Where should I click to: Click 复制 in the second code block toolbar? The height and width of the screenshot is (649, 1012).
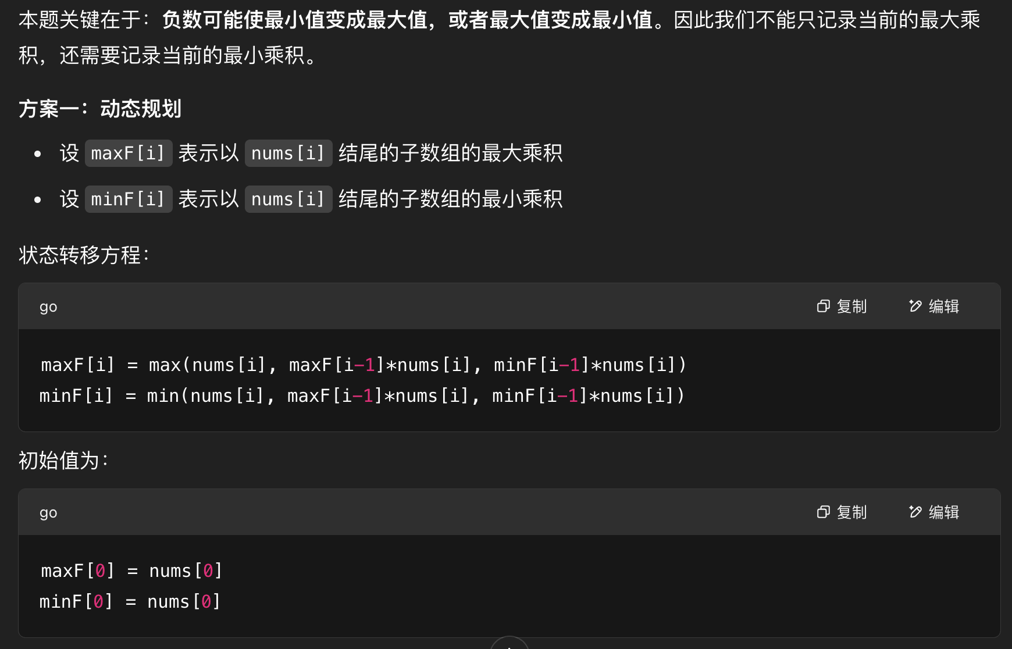(x=851, y=512)
